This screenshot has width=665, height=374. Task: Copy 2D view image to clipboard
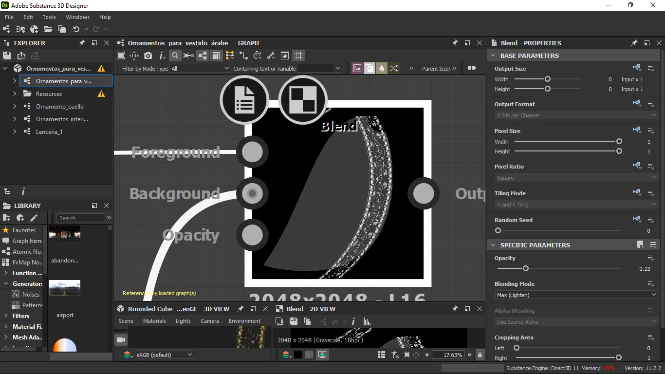click(x=307, y=321)
